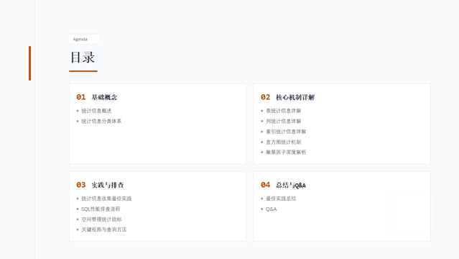Select bullet '表统计信息详解'
The height and width of the screenshot is (259, 459).
point(283,111)
